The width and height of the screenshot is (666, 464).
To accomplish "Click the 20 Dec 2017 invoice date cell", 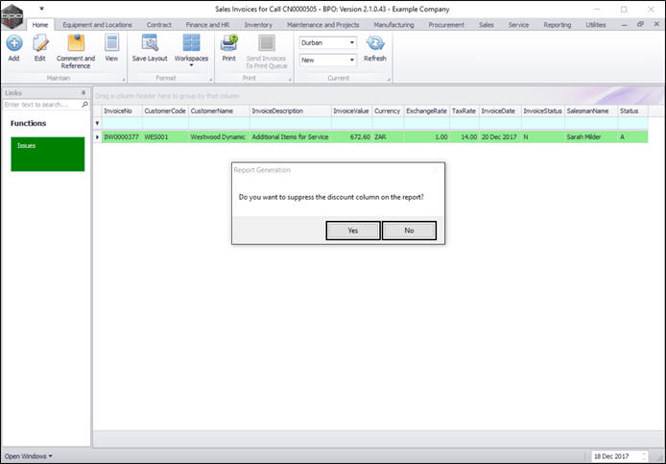I will (500, 137).
